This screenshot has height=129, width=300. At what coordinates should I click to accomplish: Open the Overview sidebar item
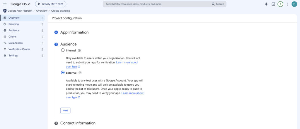click(x=23, y=18)
